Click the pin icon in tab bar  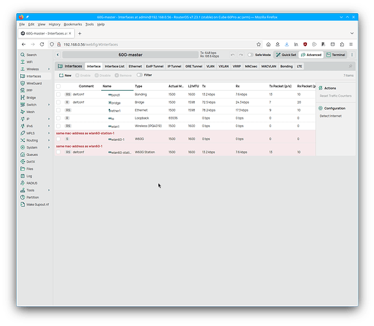[x=351, y=67]
